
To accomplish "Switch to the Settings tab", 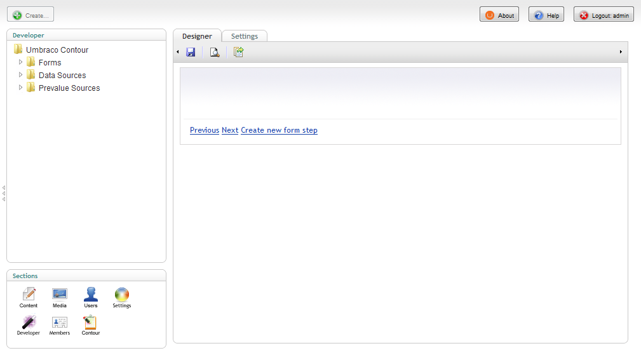I will click(245, 36).
